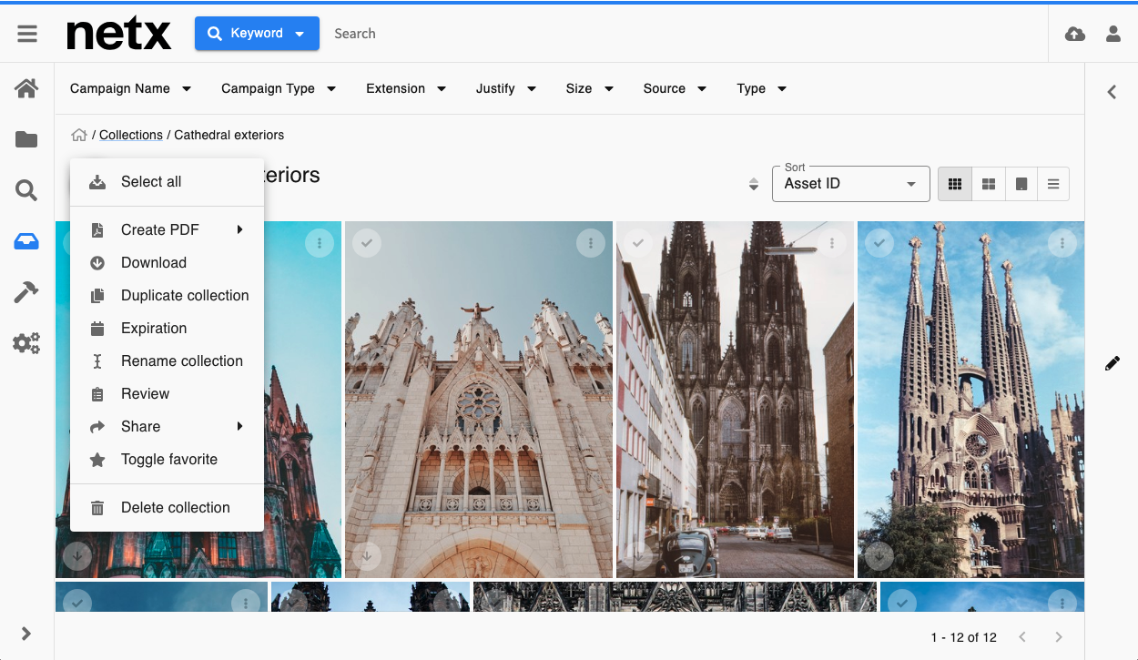Open the Sort Asset ID dropdown

tap(850, 184)
